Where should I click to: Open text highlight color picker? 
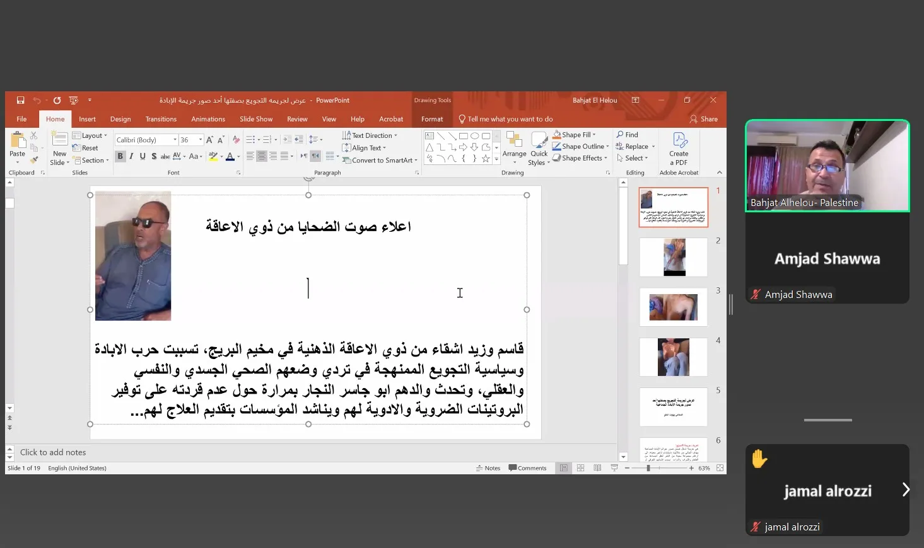click(x=216, y=156)
